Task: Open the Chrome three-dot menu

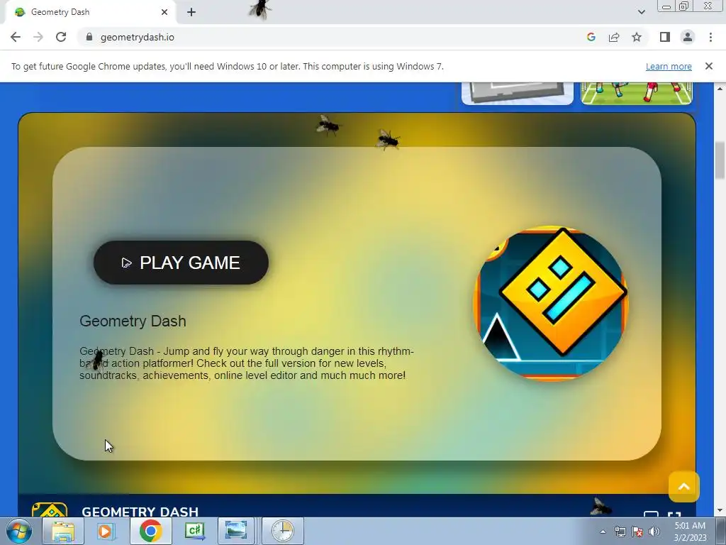Action: pos(710,37)
